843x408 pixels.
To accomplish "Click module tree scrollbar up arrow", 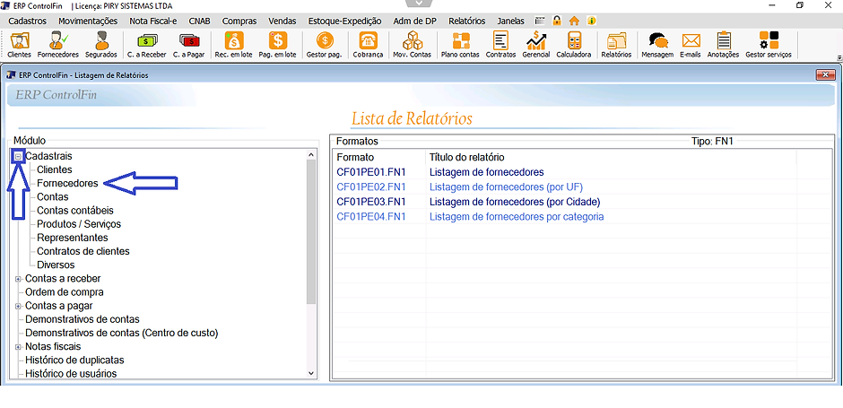I will click(311, 155).
